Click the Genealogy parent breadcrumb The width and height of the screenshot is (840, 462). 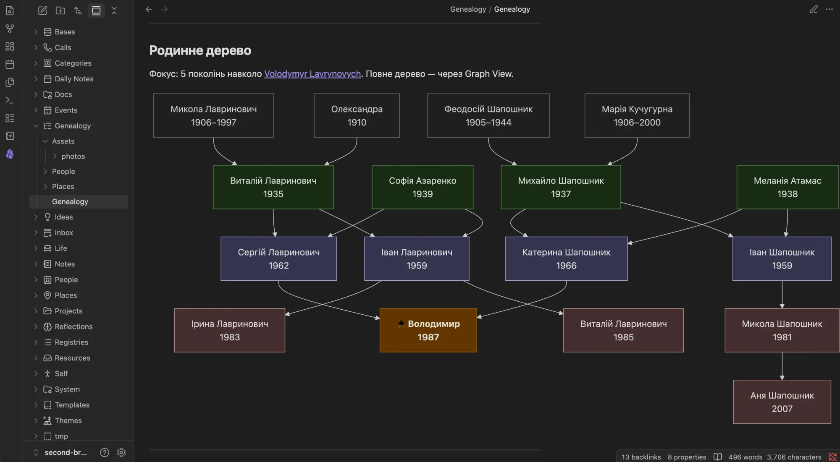tap(468, 9)
